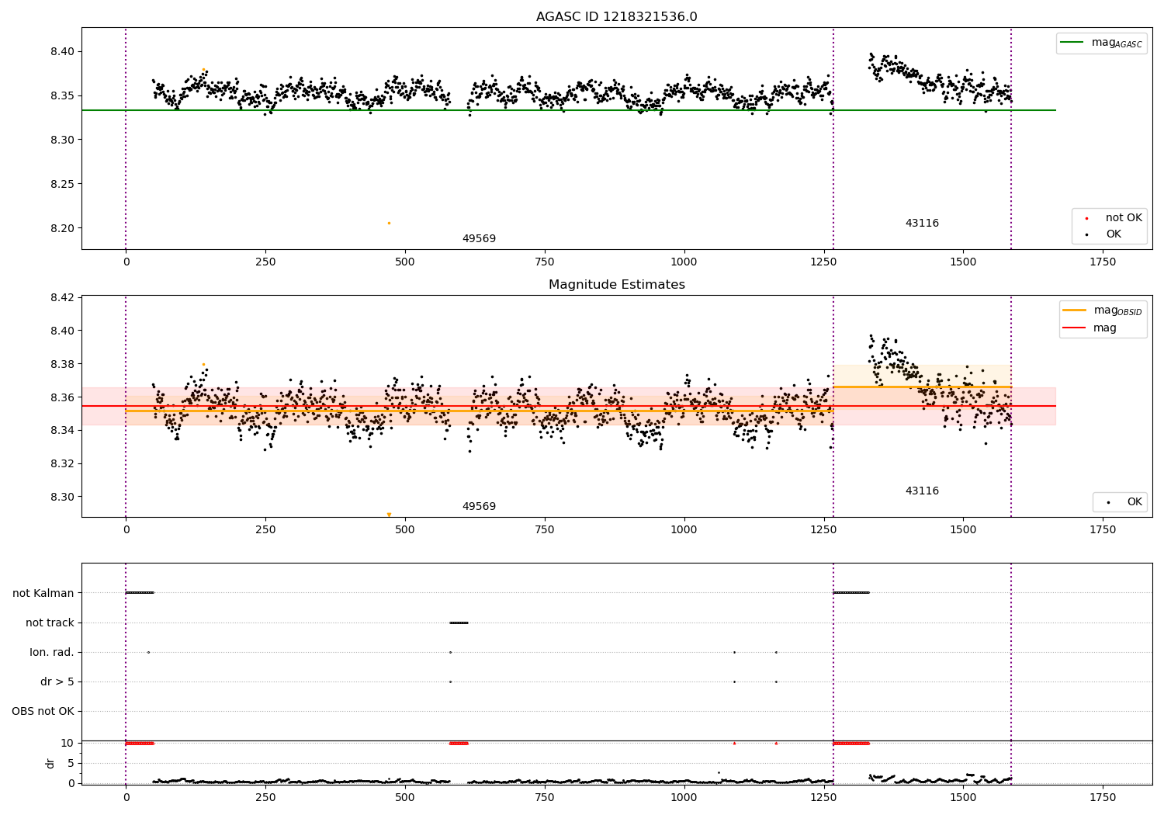The image size is (1164, 815).
Task: Click the 43116 OBSID label in top plot
Action: pos(922,224)
